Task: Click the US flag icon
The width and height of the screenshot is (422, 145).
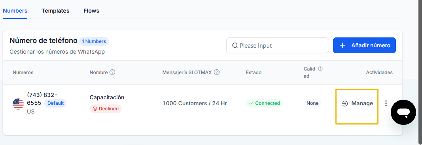Action: 18,104
